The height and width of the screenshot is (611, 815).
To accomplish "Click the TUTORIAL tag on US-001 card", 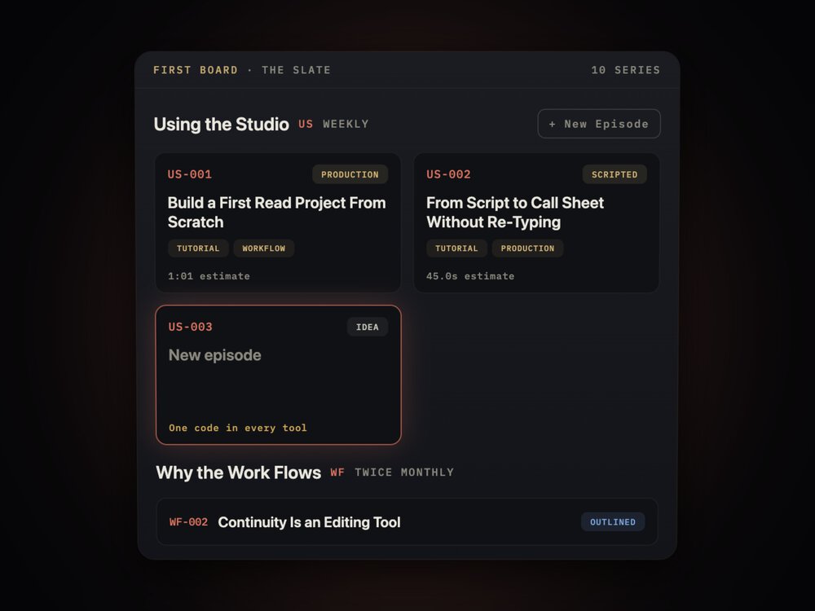I will (198, 248).
